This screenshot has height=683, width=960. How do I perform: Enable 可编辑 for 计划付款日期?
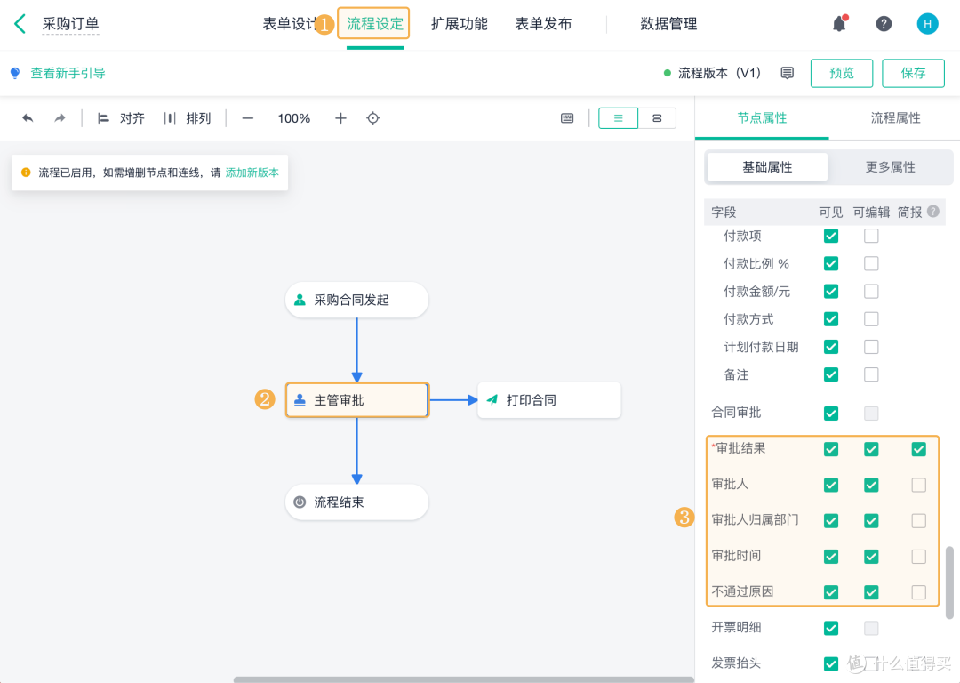(871, 347)
